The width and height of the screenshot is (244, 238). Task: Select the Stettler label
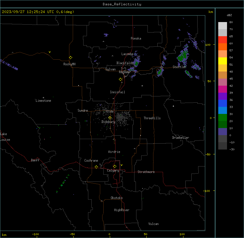coord(179,67)
